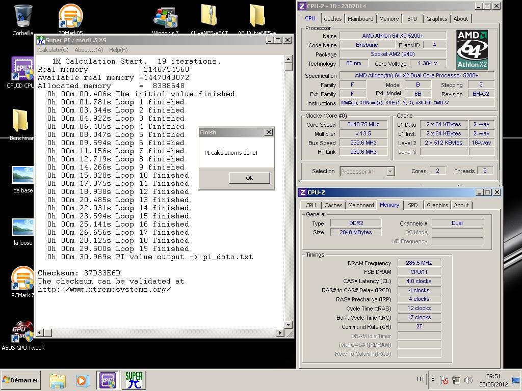This screenshot has width=522, height=391.
Task: Select the Mainboard tab in upper CPU-Z
Action: coord(360,19)
